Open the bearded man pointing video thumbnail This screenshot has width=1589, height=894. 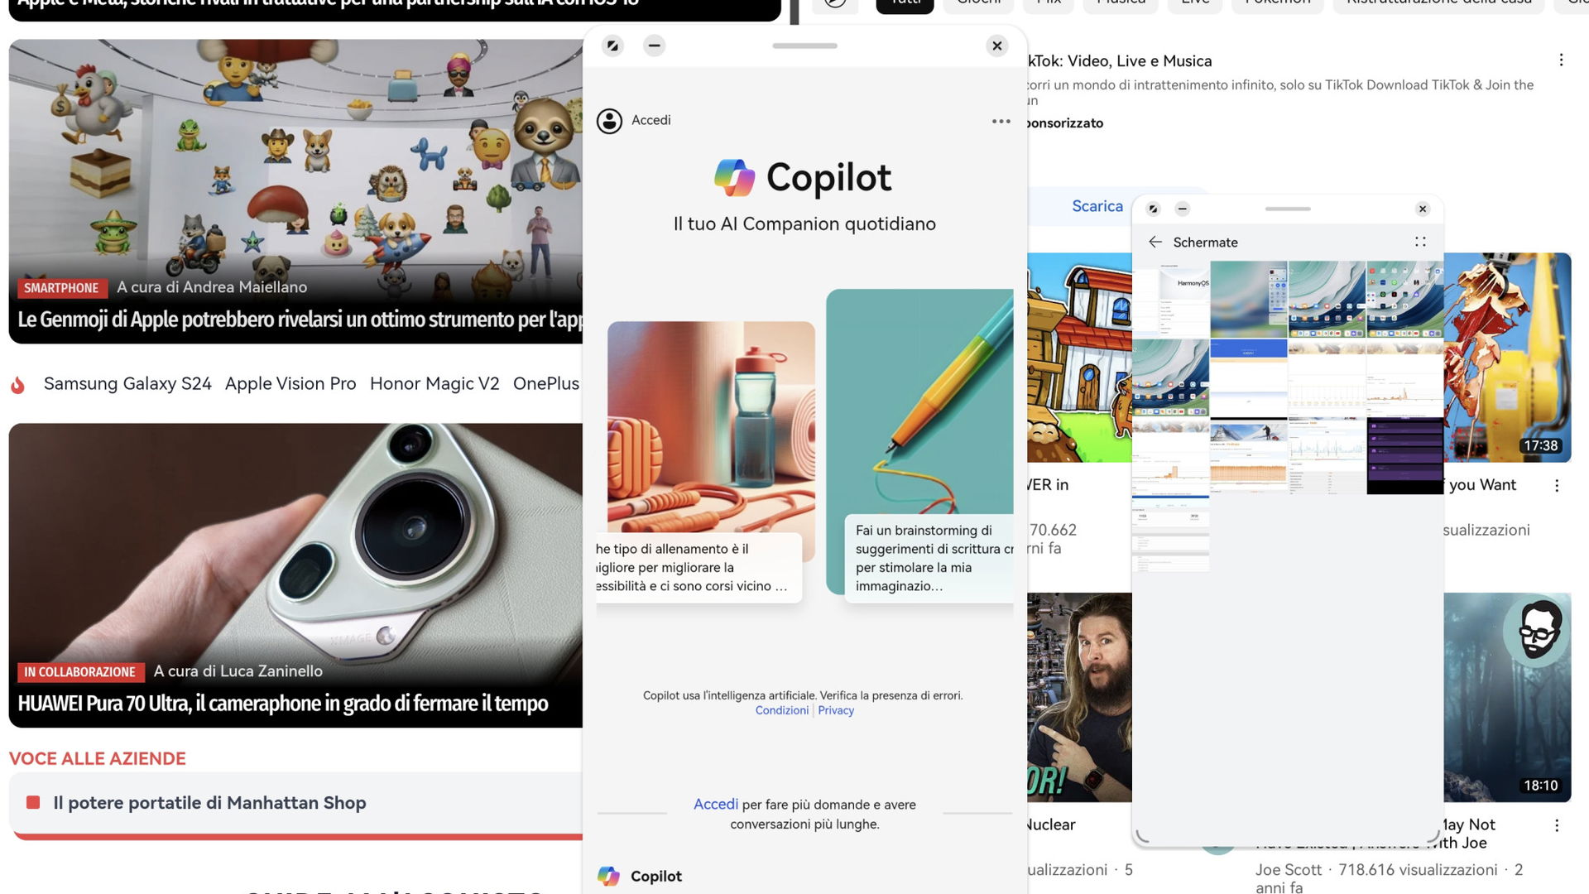coord(1079,697)
